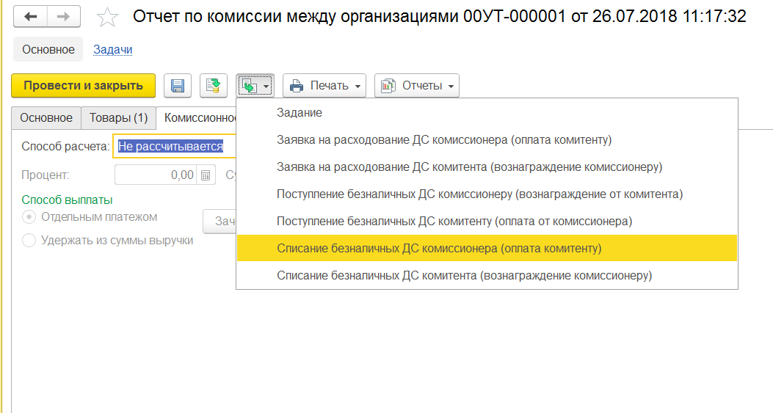Choose 'Задание' from the dropdown menu
773x413 pixels.
click(300, 112)
